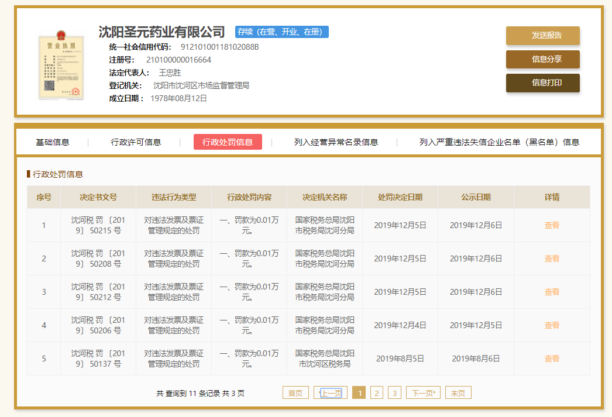
Task: View details for record 50206
Action: [552, 325]
